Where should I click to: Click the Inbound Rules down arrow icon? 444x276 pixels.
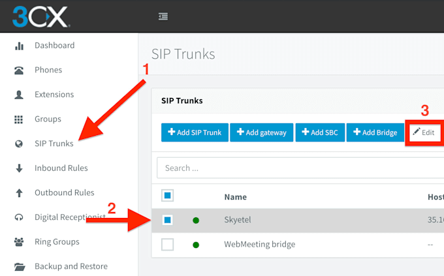[19, 168]
